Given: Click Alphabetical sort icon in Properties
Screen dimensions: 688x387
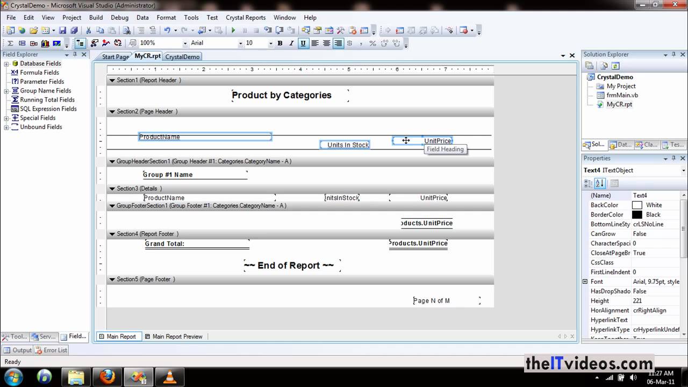Looking at the screenshot, I should pos(600,183).
